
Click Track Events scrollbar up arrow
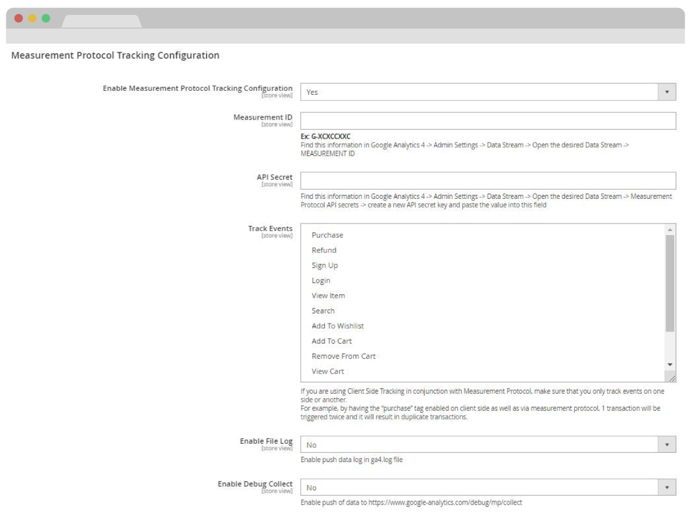click(670, 229)
